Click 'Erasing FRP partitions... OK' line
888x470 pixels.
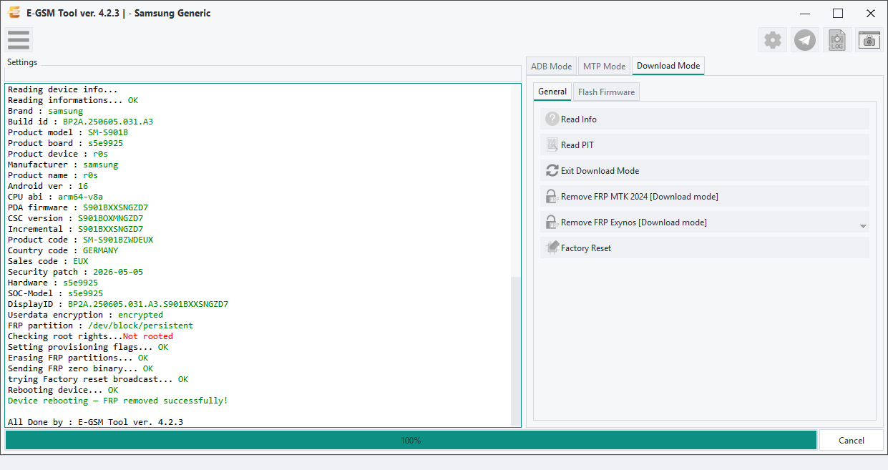78,358
